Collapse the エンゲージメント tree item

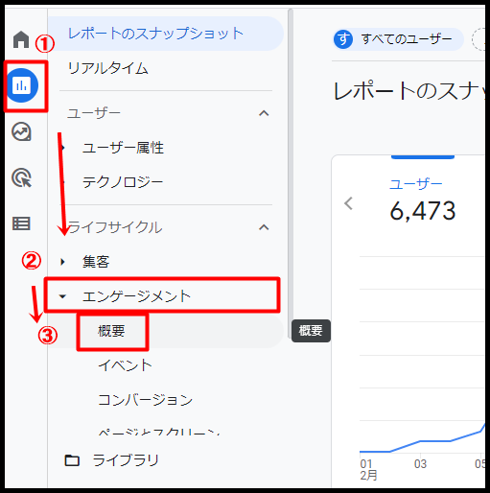[62, 296]
